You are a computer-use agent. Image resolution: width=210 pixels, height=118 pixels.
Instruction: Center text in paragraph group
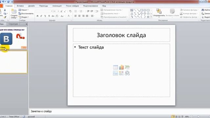pyautogui.click(x=79, y=16)
